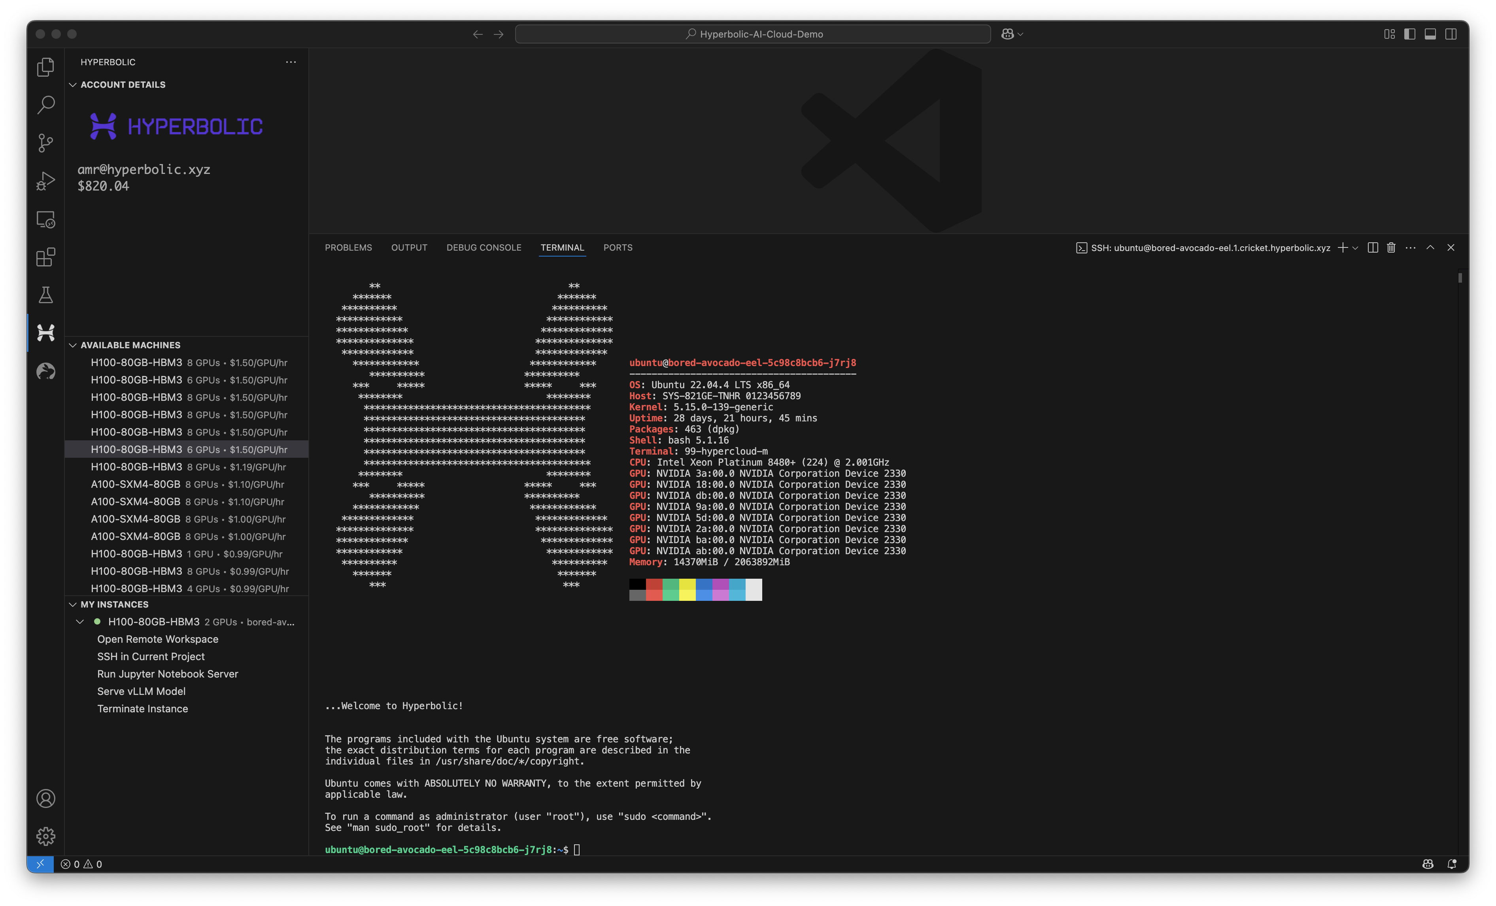Viewport: 1496px width, 906px height.
Task: Switch to the Ports tab
Action: click(x=618, y=248)
